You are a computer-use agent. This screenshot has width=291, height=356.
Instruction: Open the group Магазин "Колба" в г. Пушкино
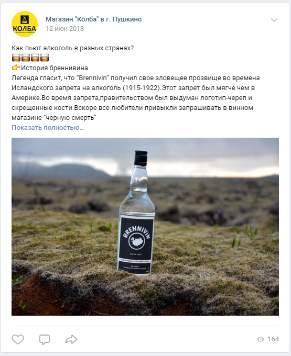pyautogui.click(x=94, y=19)
